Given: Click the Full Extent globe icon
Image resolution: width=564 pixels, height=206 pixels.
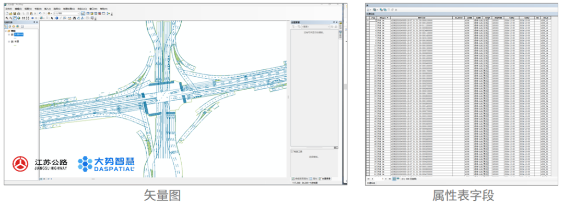Looking at the screenshot, I should pyautogui.click(x=19, y=18).
